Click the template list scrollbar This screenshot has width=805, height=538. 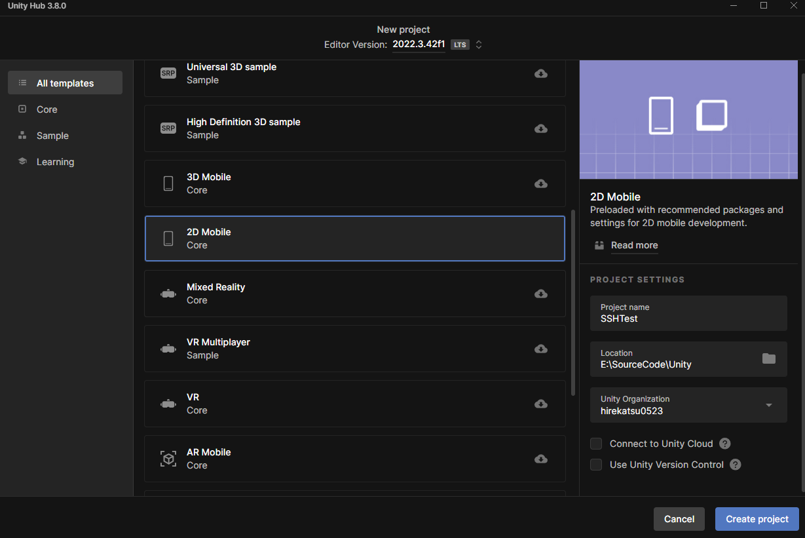click(574, 303)
